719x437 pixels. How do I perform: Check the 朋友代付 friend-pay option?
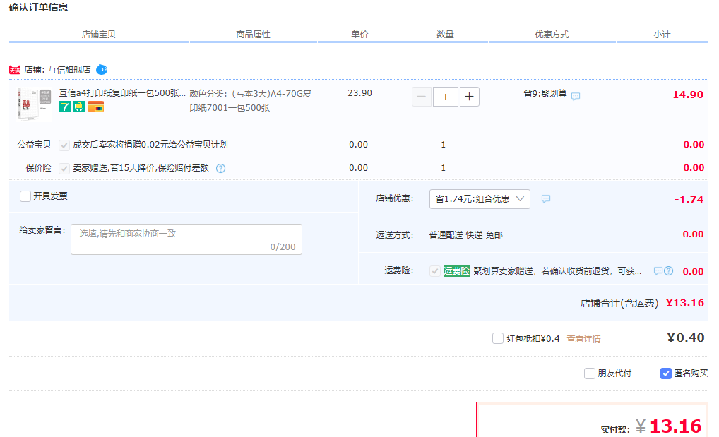pos(590,373)
